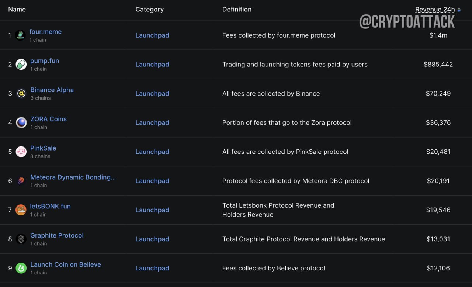Click 'Fees collected by four.meme protocol' definition

click(x=279, y=35)
